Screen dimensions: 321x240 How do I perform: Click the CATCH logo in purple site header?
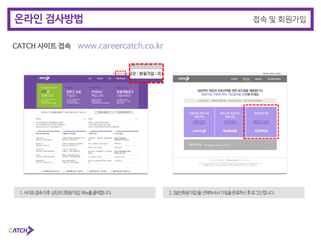43,78
